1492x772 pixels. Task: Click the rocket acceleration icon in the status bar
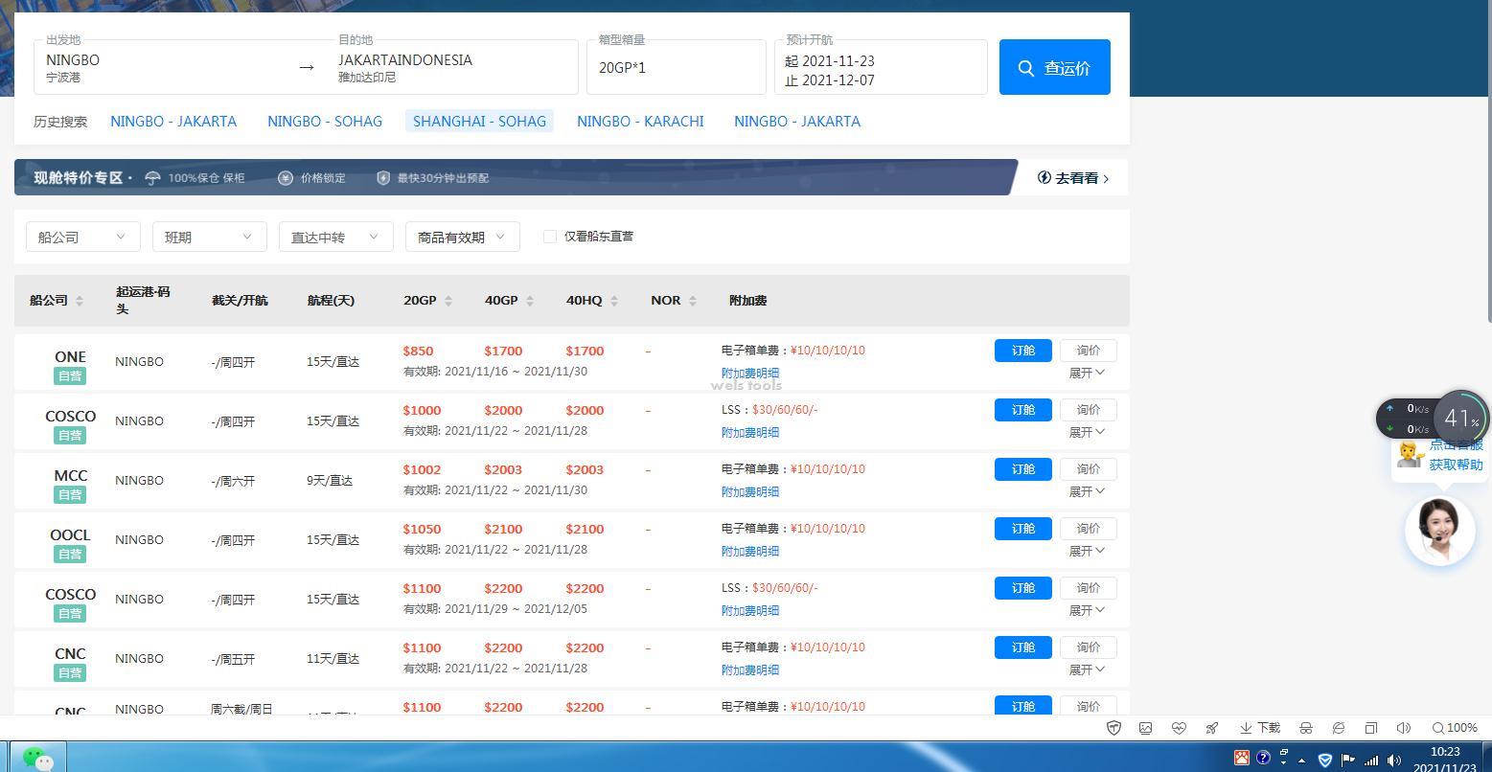pyautogui.click(x=1210, y=727)
